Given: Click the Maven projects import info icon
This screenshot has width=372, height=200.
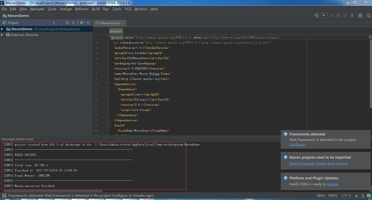Looking at the screenshot, I should (286, 157).
